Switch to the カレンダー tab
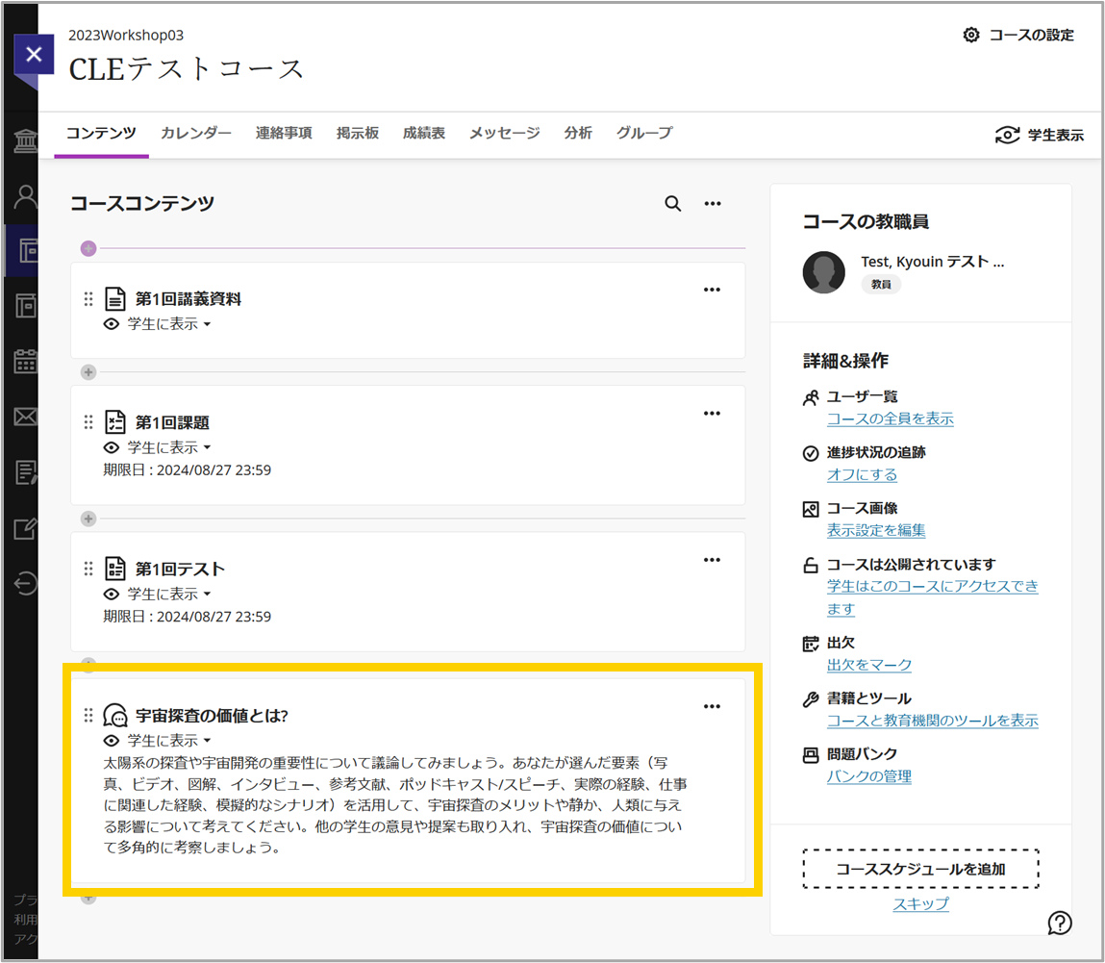The image size is (1105, 963). [196, 133]
